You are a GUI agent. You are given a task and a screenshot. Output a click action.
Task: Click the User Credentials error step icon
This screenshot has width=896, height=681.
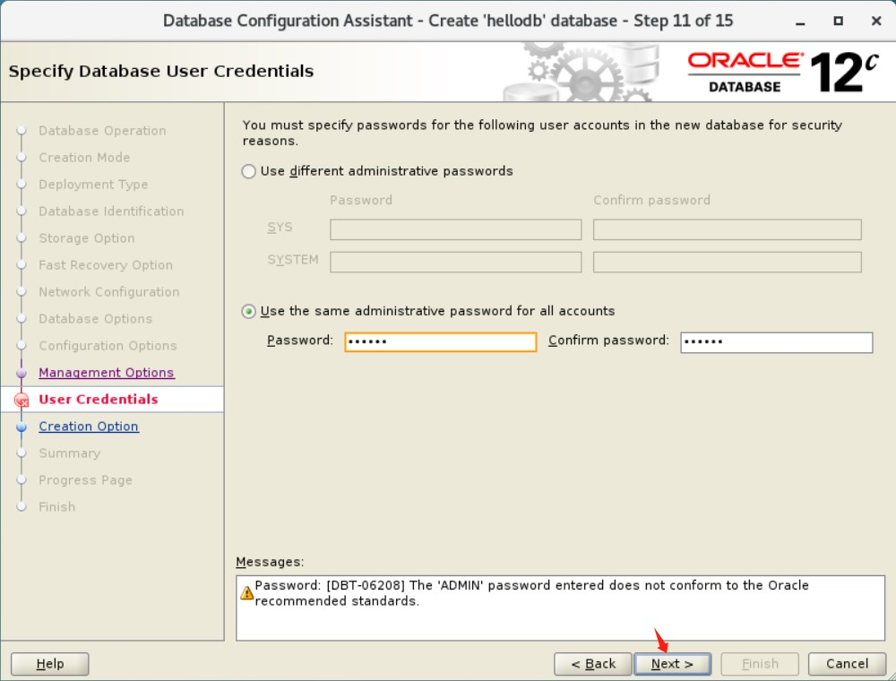click(x=22, y=400)
